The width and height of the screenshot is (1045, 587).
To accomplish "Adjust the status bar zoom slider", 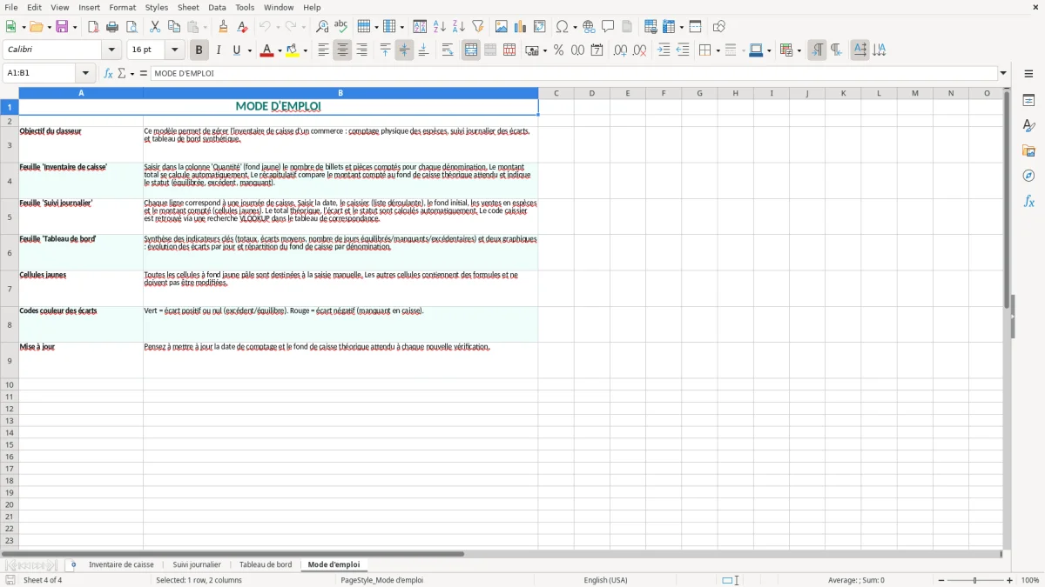I will (974, 580).
